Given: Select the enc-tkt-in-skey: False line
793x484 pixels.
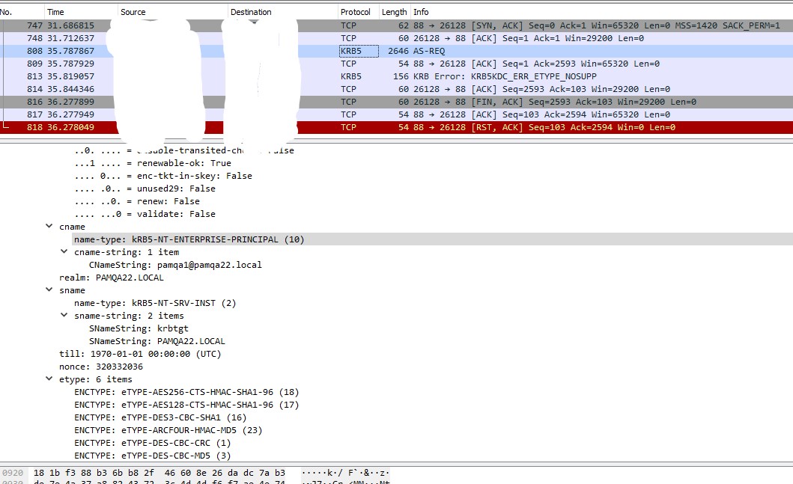Looking at the screenshot, I should pos(162,175).
